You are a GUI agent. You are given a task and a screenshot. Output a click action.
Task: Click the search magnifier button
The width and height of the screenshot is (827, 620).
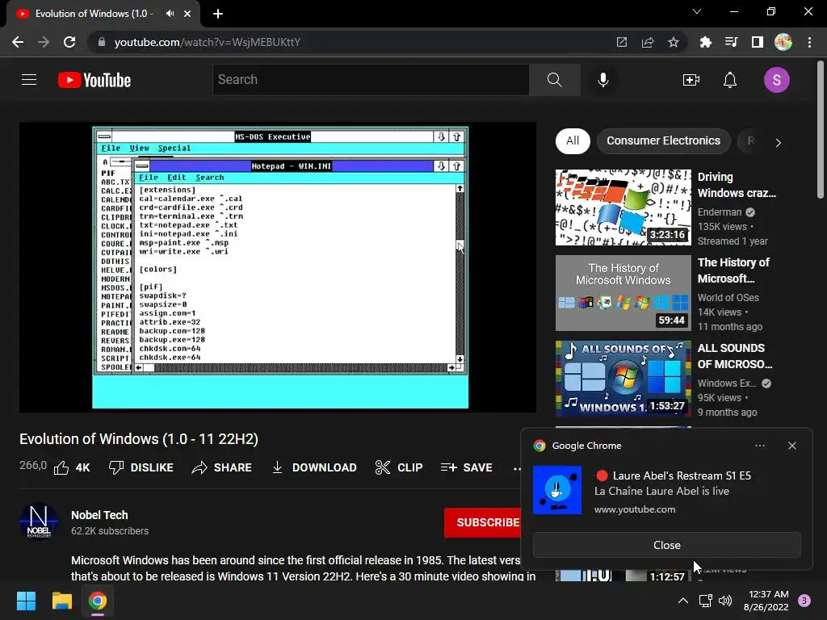click(x=554, y=80)
